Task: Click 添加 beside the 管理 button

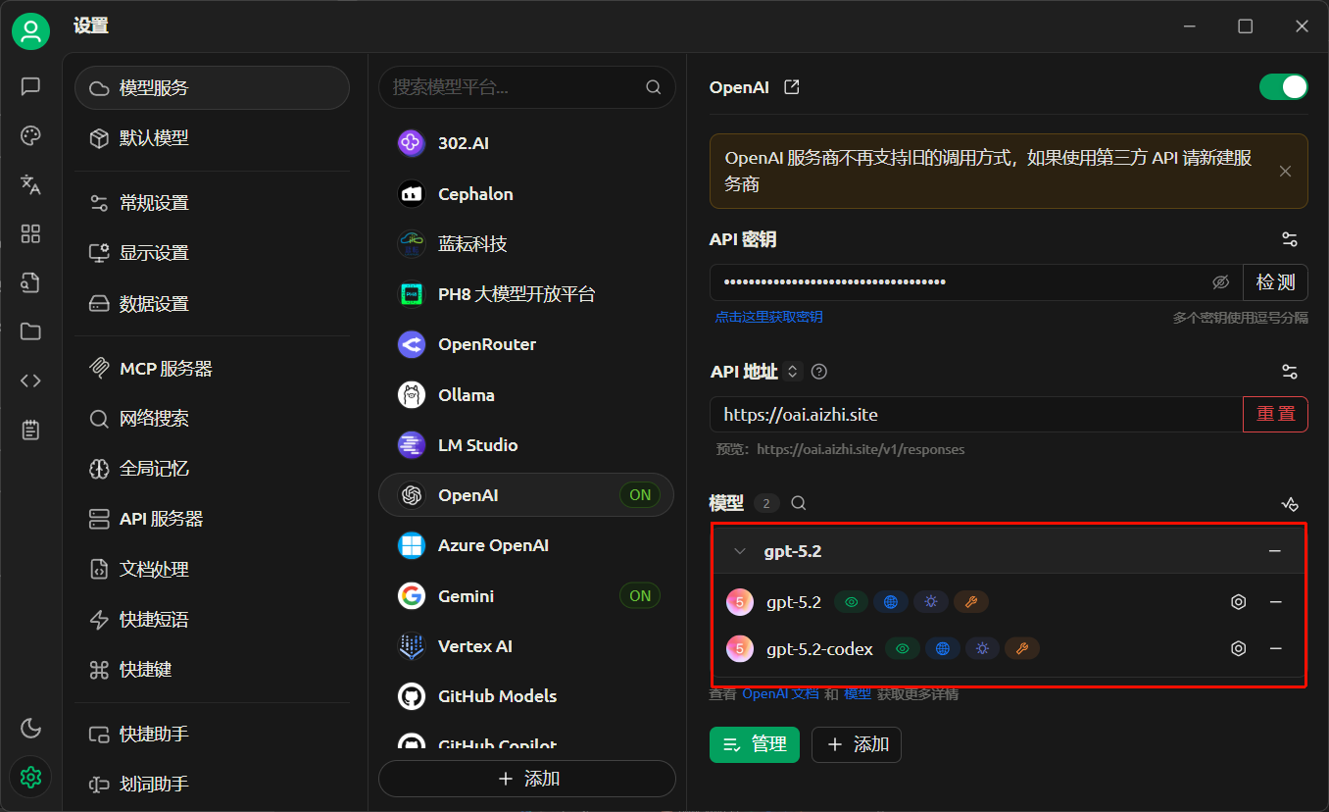Action: pos(857,744)
